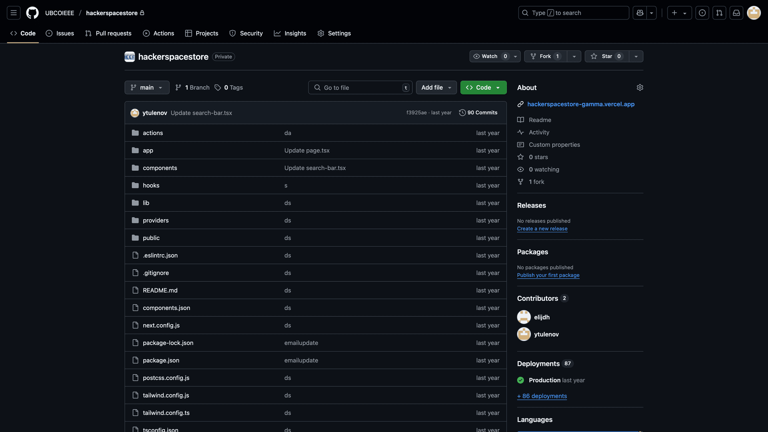This screenshot has height=432, width=768.
Task: View the 90 Commits history
Action: coord(478,113)
